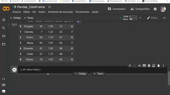The image size is (170, 95).
Task: Click the RAM usage bar
Action: click(x=133, y=16)
